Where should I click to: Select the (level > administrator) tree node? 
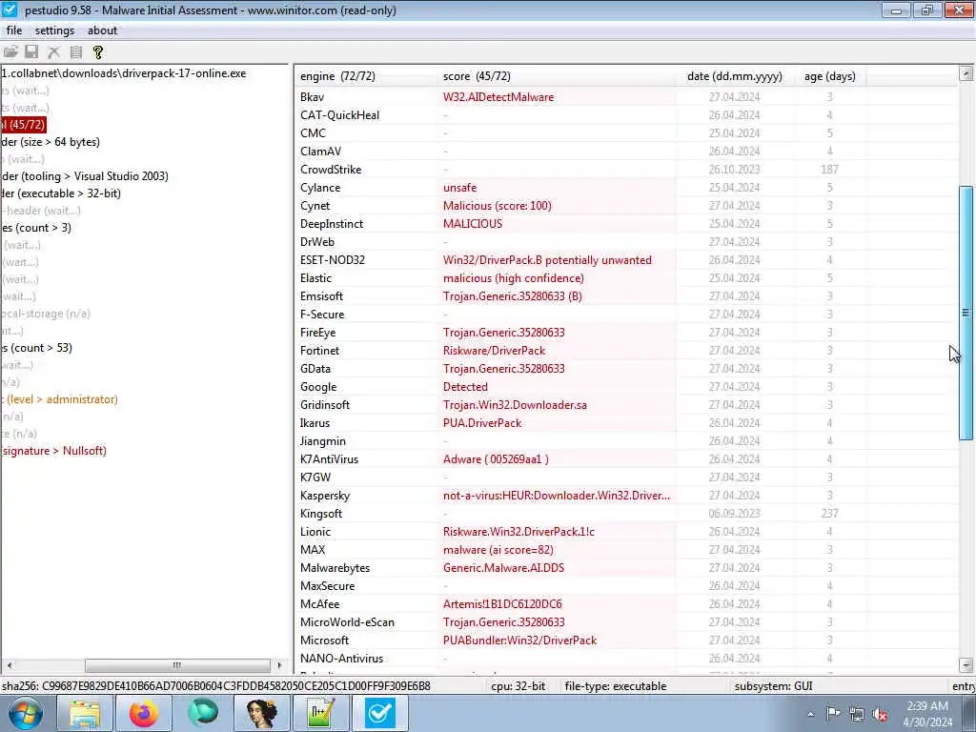click(59, 399)
